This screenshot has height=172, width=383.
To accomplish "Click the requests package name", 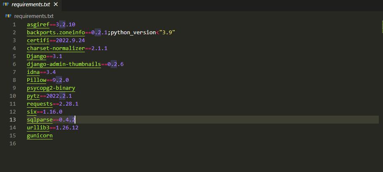I will (40, 104).
